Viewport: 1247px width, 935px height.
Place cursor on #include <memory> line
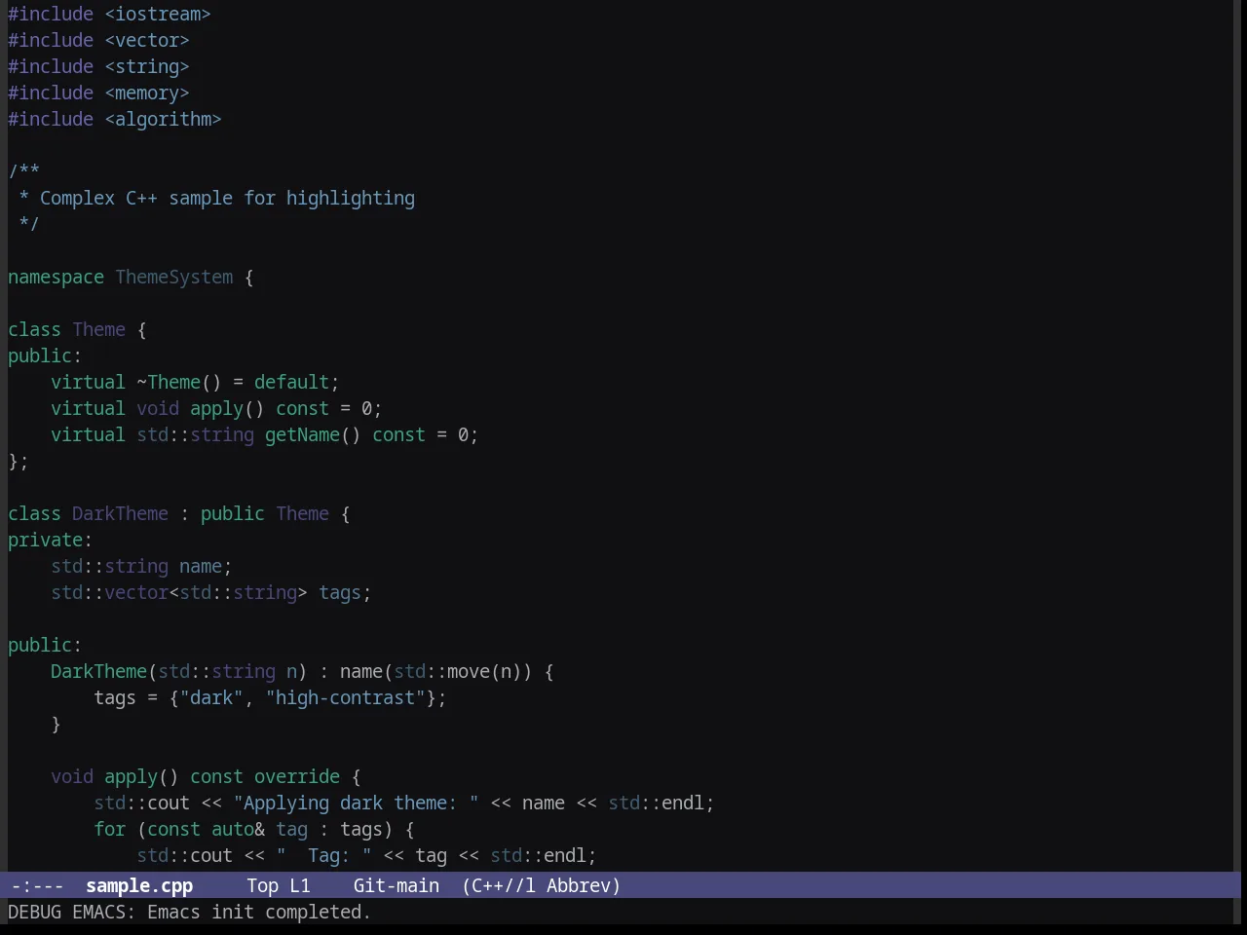(98, 93)
